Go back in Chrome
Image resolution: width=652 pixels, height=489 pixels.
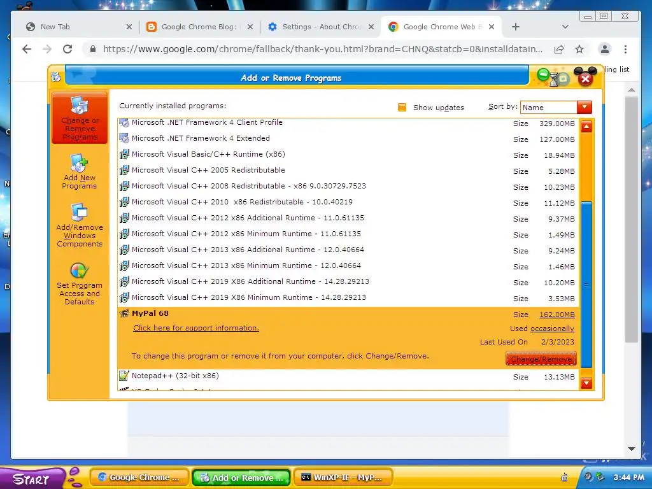coord(27,49)
